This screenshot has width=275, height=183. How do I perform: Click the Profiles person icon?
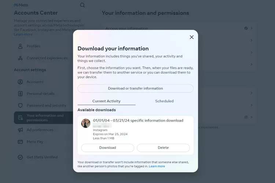point(20,46)
